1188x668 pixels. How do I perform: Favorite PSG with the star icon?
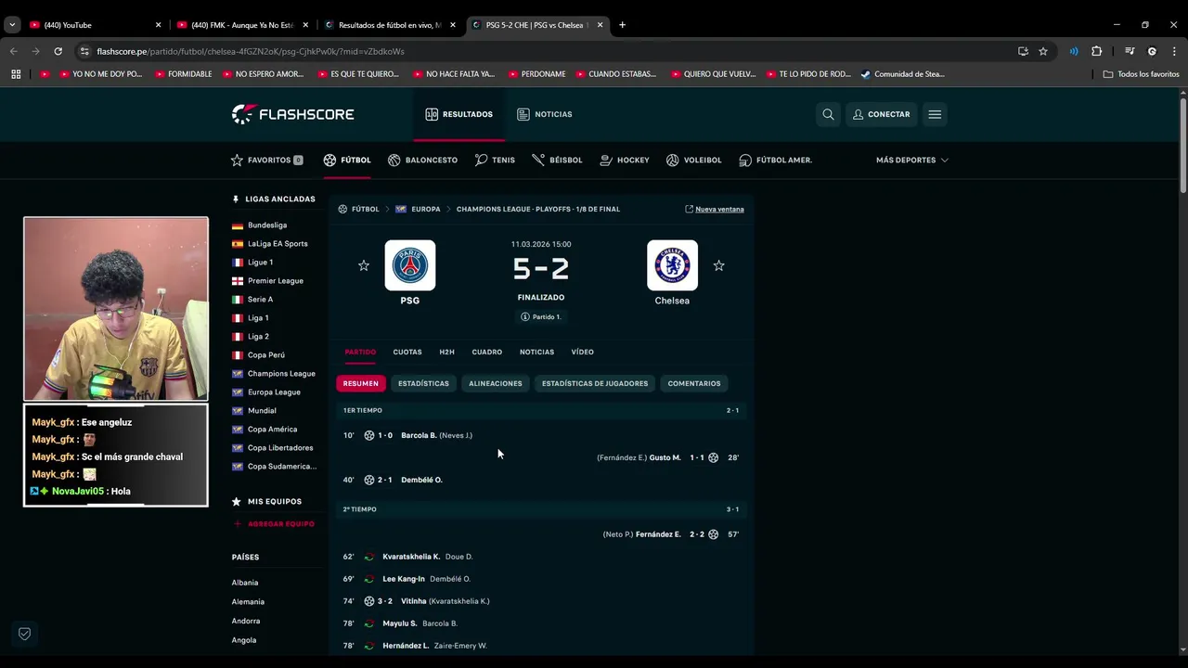click(364, 265)
